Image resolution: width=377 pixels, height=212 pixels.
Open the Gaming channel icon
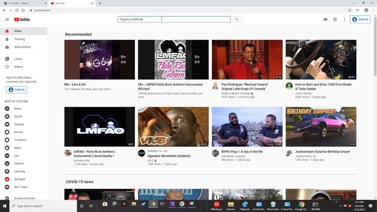pyautogui.click(x=7, y=124)
